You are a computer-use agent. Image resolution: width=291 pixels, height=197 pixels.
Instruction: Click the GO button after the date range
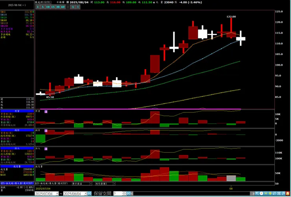(x=89, y=193)
